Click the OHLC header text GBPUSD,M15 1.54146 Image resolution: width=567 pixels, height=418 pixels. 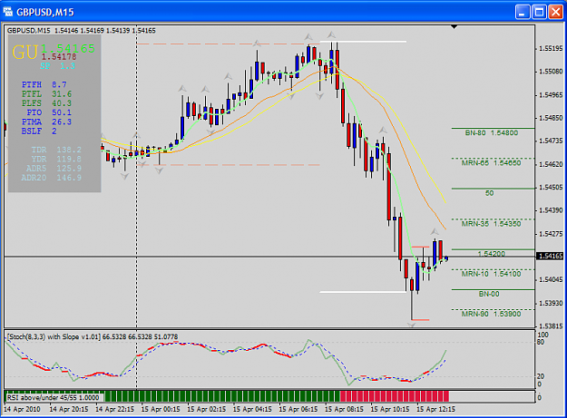point(82,31)
